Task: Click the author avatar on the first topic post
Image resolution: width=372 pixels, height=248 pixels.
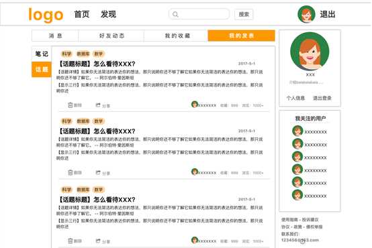Action: (195, 104)
